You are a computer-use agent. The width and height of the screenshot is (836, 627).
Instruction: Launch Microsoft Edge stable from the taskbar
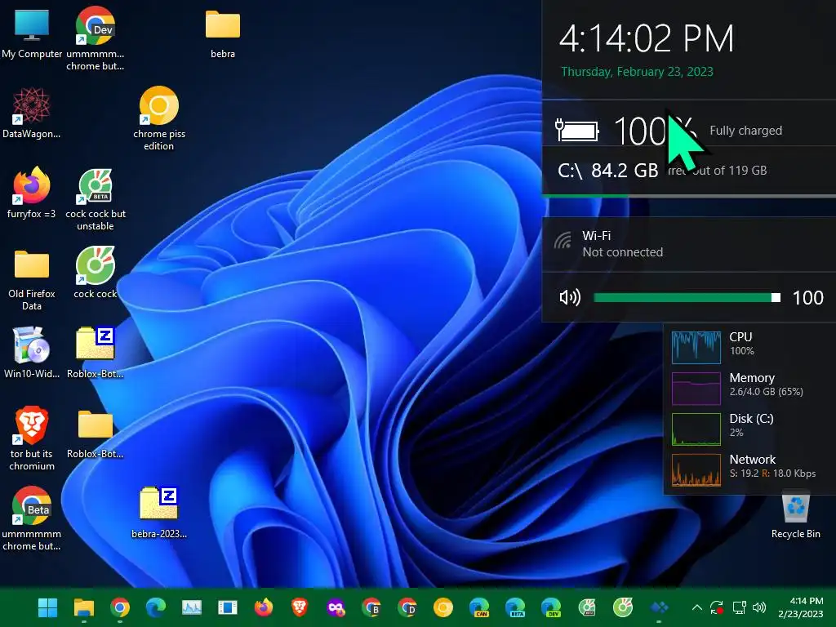tap(156, 607)
